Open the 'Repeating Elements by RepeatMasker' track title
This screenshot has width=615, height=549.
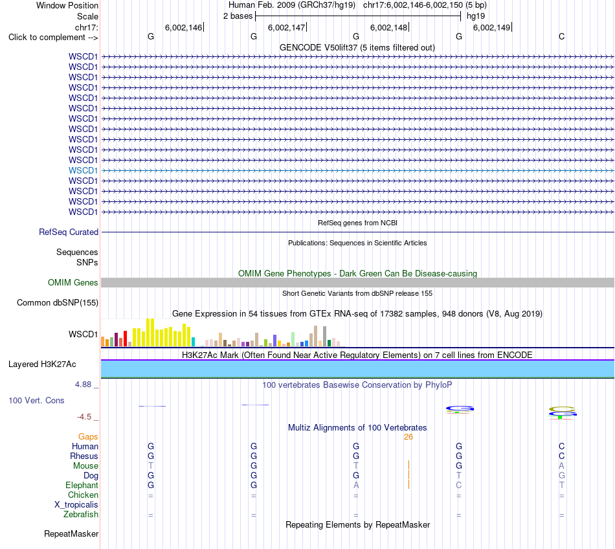(357, 524)
